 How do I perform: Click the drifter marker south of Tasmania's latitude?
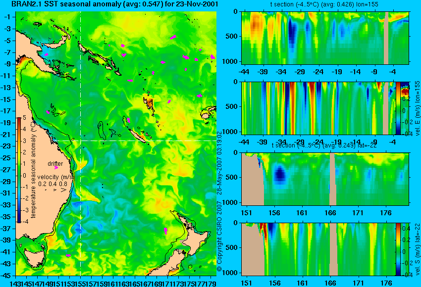pyautogui.click(x=68, y=255)
